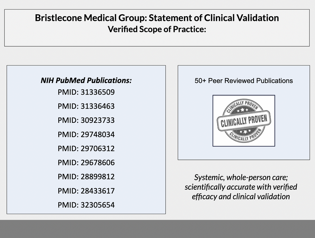This screenshot has width=315, height=238.
Task: Select the PMID: 29678606 entry
Action: pyautogui.click(x=86, y=163)
